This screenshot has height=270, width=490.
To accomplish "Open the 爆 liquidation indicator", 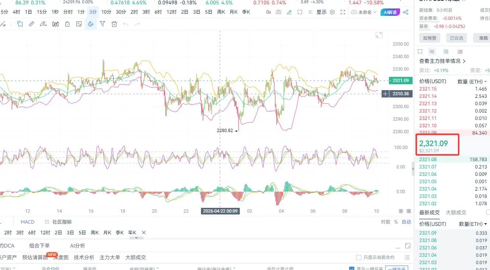I will (x=409, y=211).
